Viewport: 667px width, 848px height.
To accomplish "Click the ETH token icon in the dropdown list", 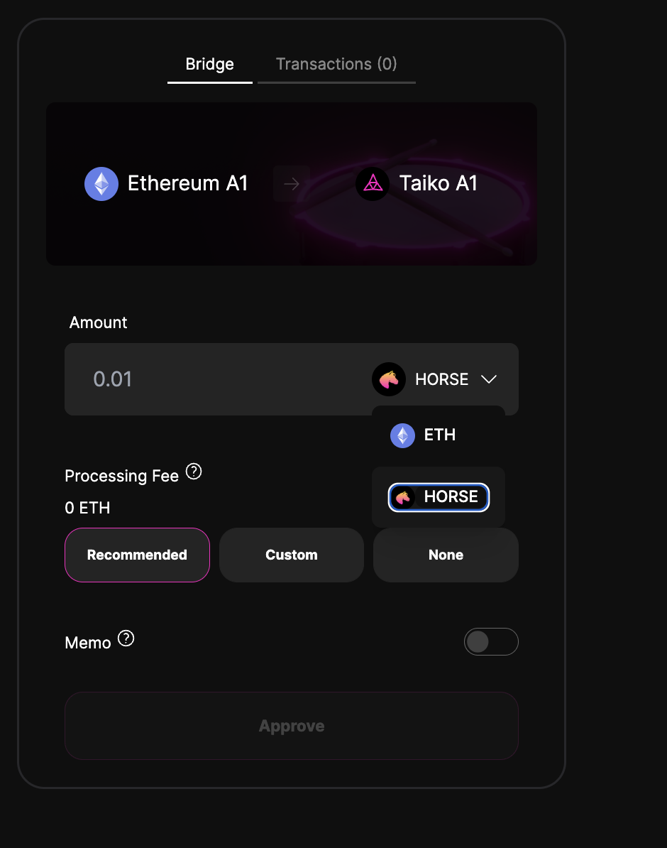I will pos(402,435).
